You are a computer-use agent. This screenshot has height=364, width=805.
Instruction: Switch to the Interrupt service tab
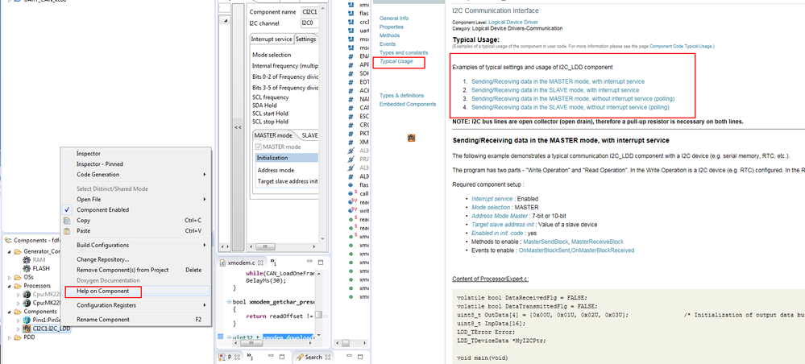pos(272,39)
